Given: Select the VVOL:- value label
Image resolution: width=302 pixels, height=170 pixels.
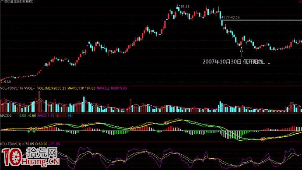Looking at the screenshot, I should 29,88.
